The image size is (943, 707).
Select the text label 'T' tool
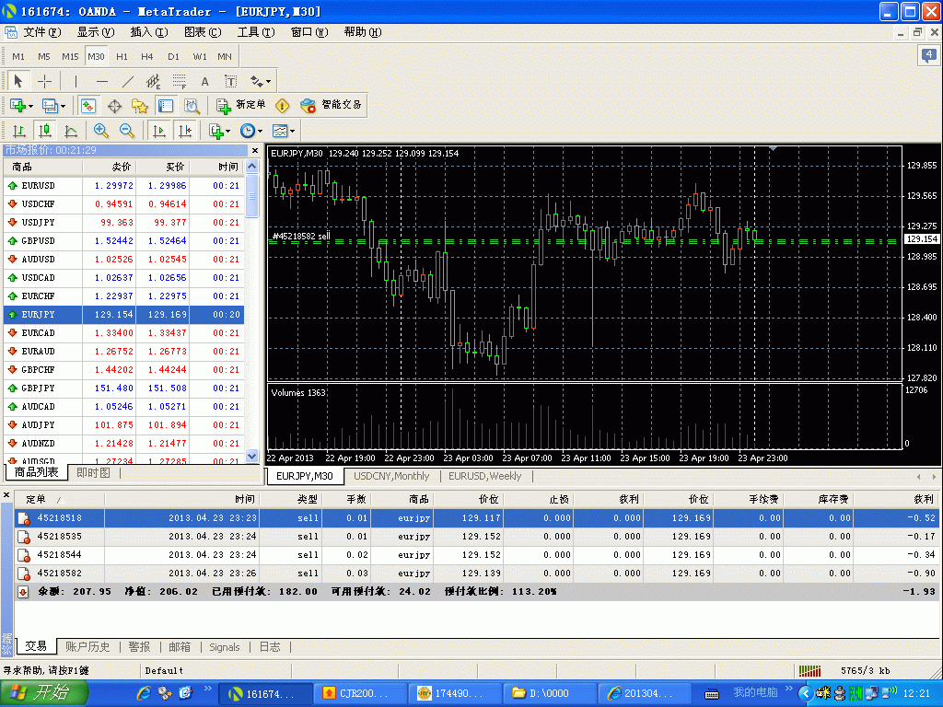tap(231, 81)
